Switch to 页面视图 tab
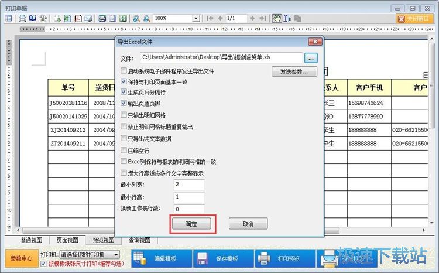439x273 pixels. click(x=67, y=240)
